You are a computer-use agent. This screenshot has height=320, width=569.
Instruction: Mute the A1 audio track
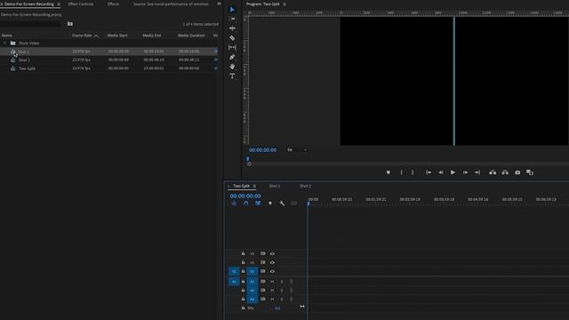272,281
